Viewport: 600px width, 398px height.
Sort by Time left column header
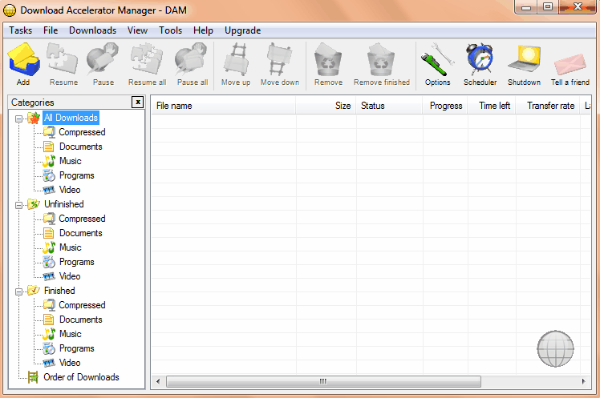(492, 106)
